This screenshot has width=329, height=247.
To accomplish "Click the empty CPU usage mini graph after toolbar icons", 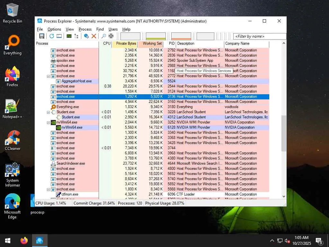I will pos(130,36).
